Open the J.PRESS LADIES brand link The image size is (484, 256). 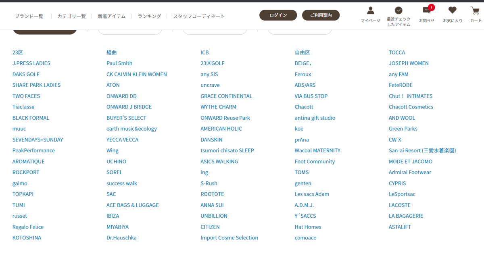pos(31,63)
